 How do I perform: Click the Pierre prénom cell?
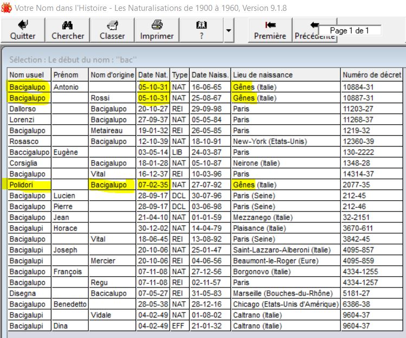pos(70,207)
